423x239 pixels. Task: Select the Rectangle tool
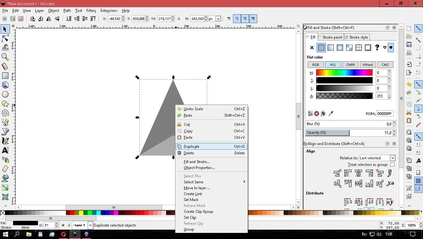click(5, 76)
